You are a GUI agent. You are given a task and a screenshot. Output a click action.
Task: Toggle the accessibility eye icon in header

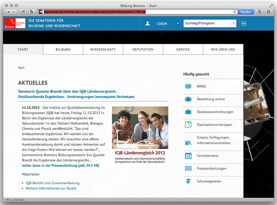click(244, 23)
